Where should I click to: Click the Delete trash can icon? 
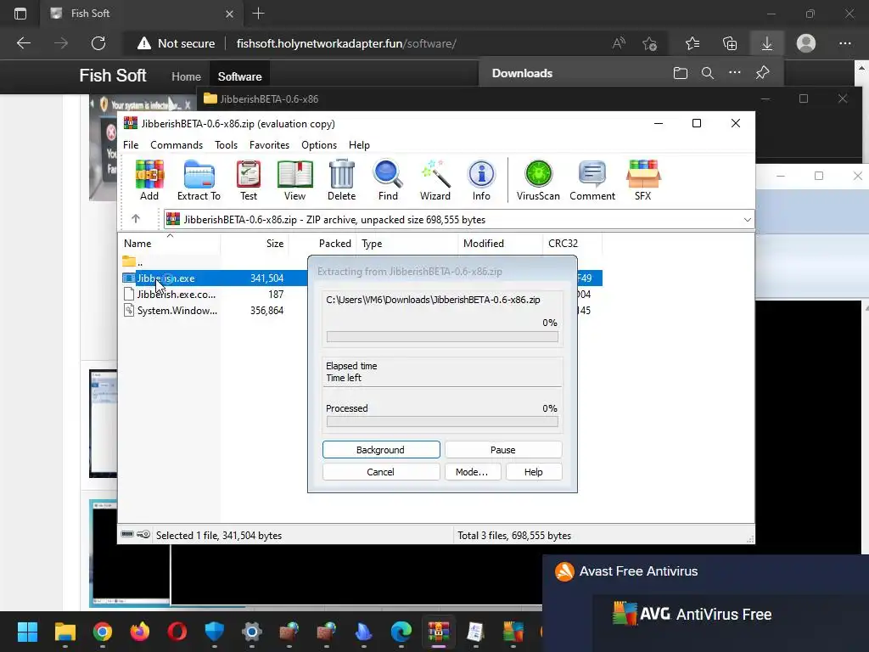(341, 180)
